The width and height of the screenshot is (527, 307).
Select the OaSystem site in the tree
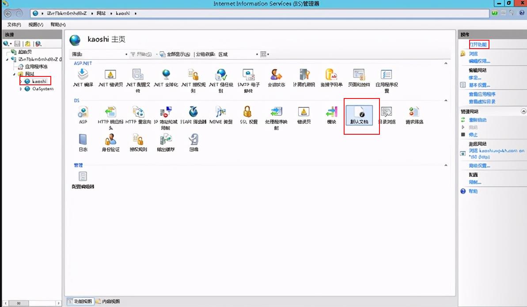click(x=43, y=89)
